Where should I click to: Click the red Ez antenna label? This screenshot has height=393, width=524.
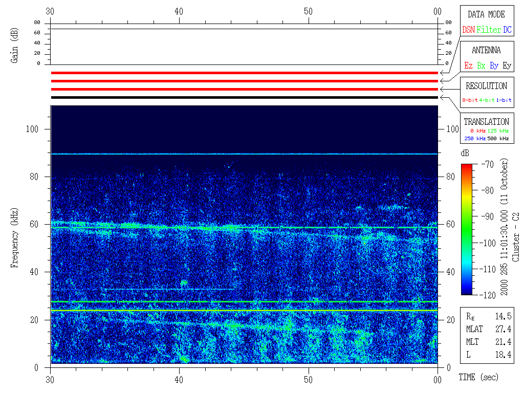[x=468, y=65]
